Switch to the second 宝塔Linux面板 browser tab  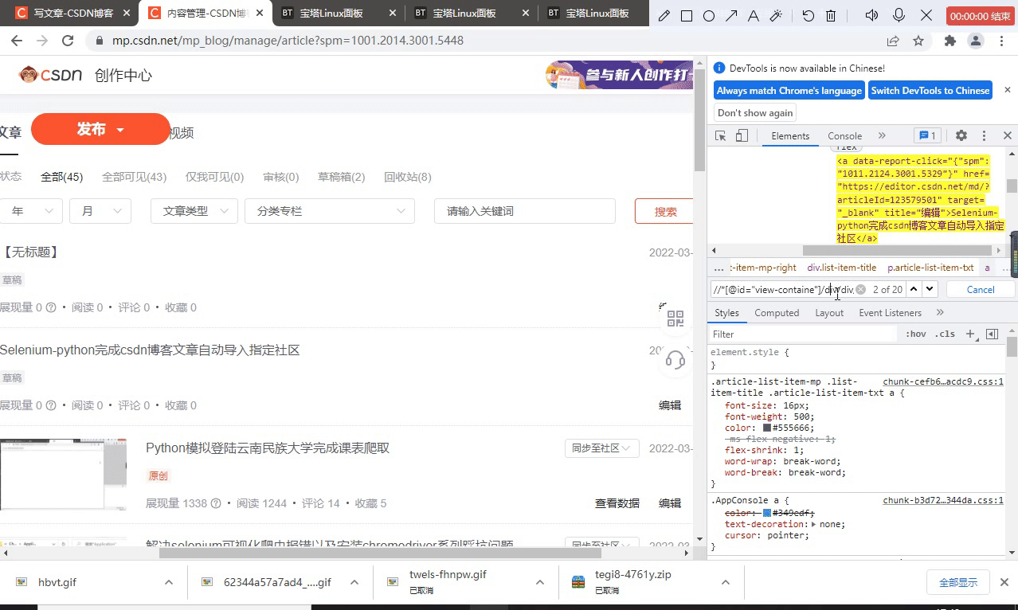[x=470, y=14]
